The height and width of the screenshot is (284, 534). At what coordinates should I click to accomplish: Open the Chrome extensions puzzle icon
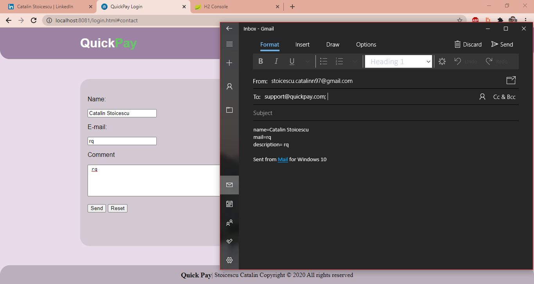pos(500,20)
